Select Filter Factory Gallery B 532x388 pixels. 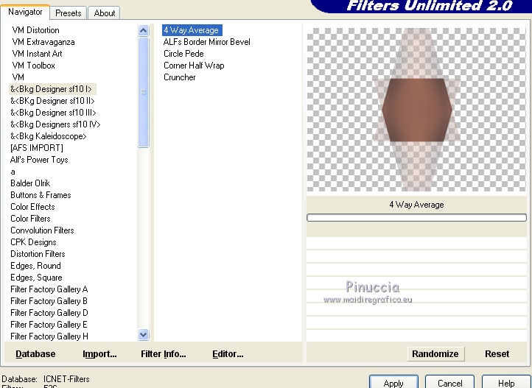[49, 301]
